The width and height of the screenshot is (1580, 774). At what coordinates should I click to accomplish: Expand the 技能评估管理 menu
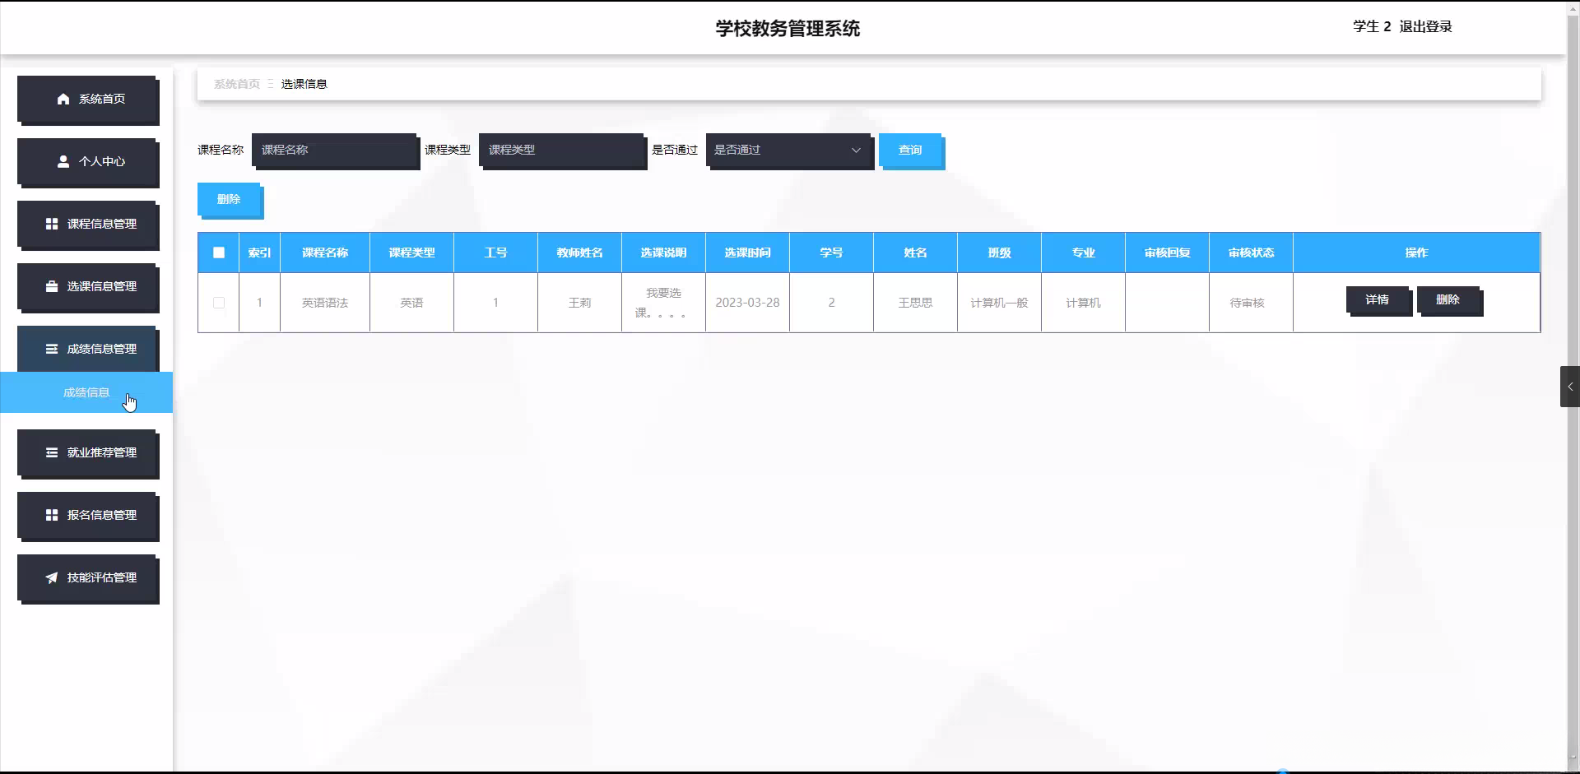(86, 577)
